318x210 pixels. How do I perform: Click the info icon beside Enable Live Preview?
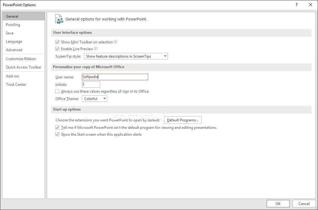96,49
